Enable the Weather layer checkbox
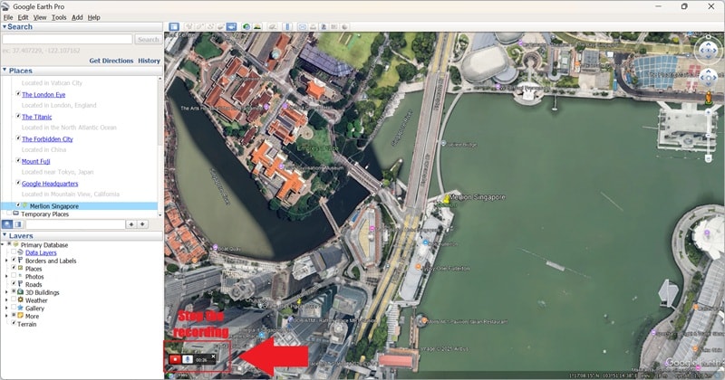Screen dimensions: 725x380 click(14, 299)
